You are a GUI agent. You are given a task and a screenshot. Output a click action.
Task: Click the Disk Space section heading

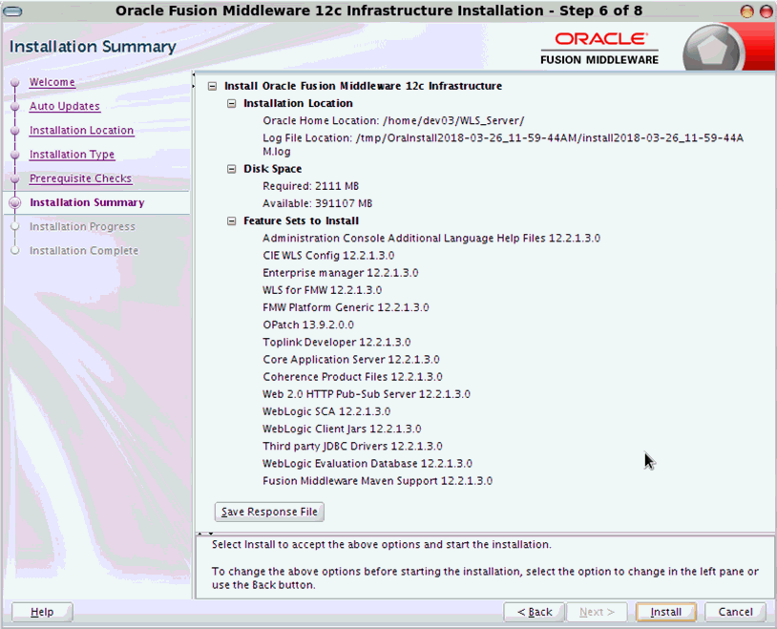tap(273, 169)
